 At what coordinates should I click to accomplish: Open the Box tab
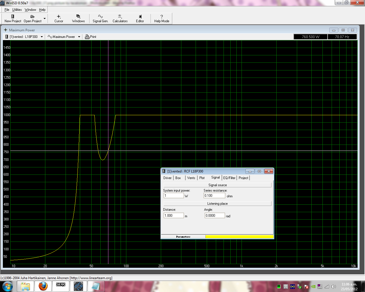click(178, 178)
